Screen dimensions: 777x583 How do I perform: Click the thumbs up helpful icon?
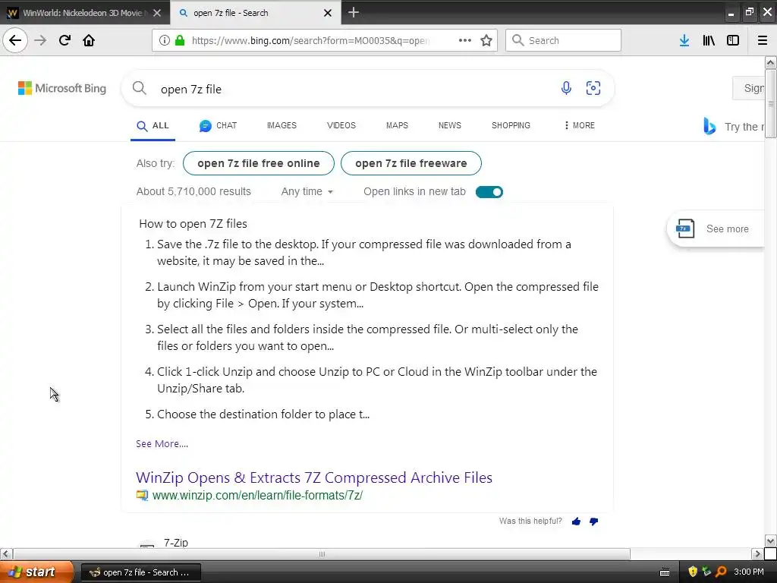pyautogui.click(x=577, y=521)
